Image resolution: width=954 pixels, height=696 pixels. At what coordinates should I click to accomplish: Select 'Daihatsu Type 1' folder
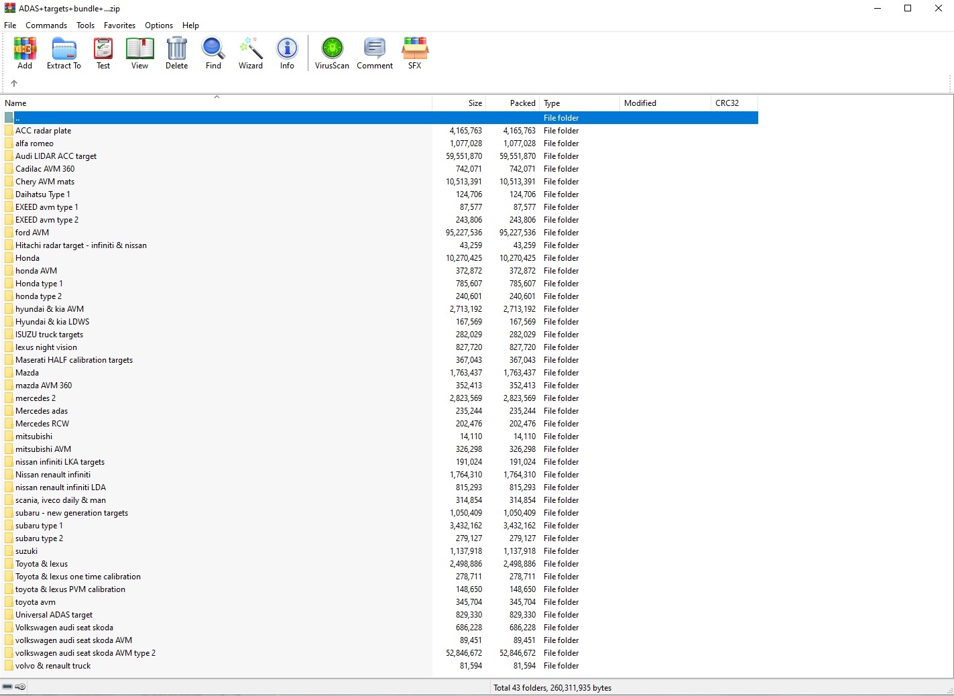click(x=42, y=194)
